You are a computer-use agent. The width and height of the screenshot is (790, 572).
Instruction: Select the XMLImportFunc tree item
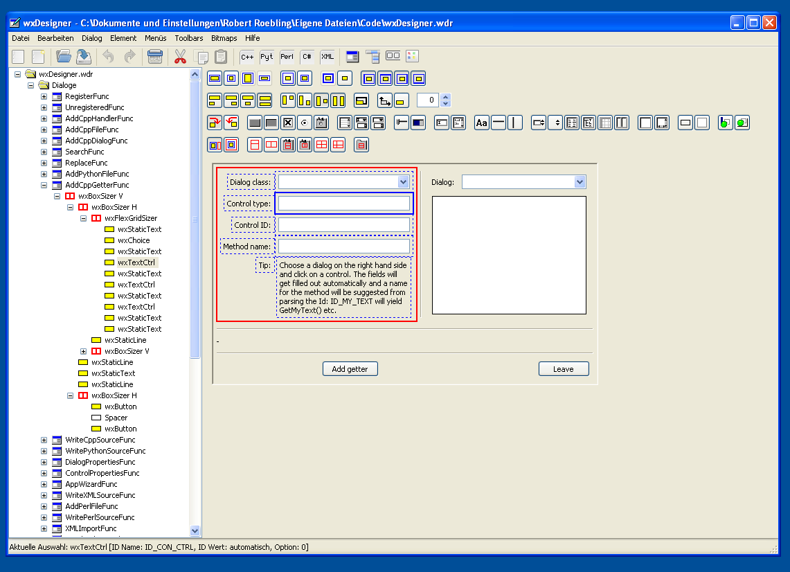point(91,528)
